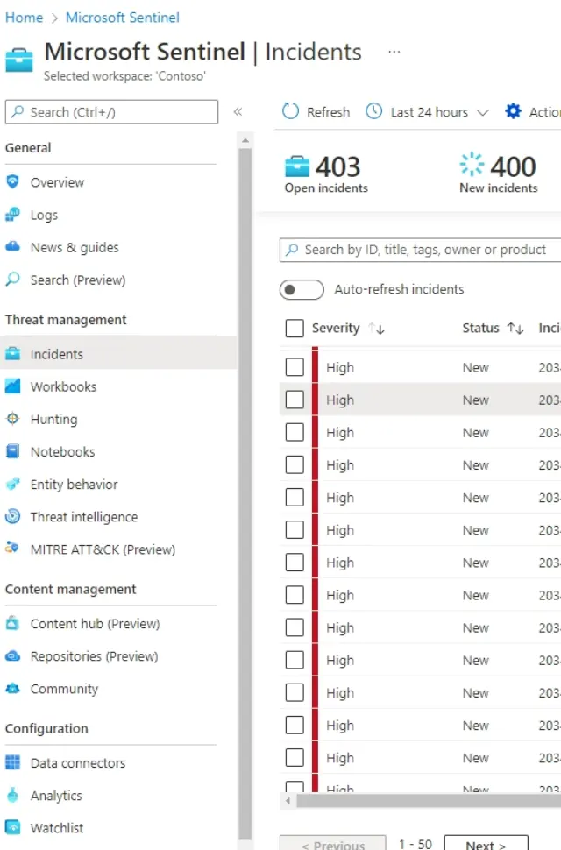
Task: Click the Logs icon in sidebar
Action: pyautogui.click(x=12, y=215)
